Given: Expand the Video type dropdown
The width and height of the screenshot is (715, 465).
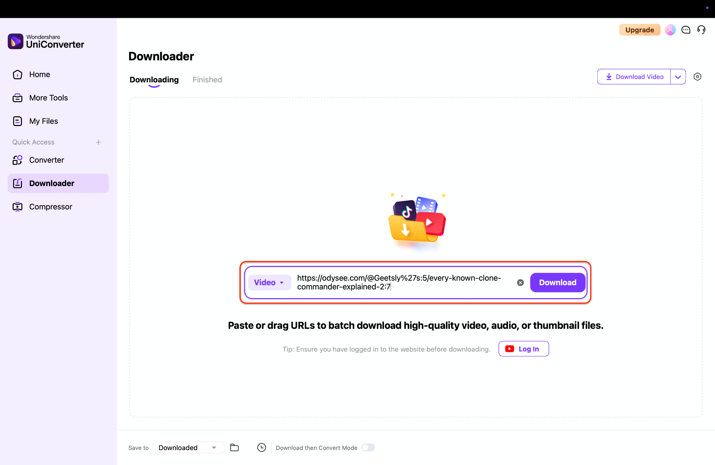Looking at the screenshot, I should click(269, 282).
